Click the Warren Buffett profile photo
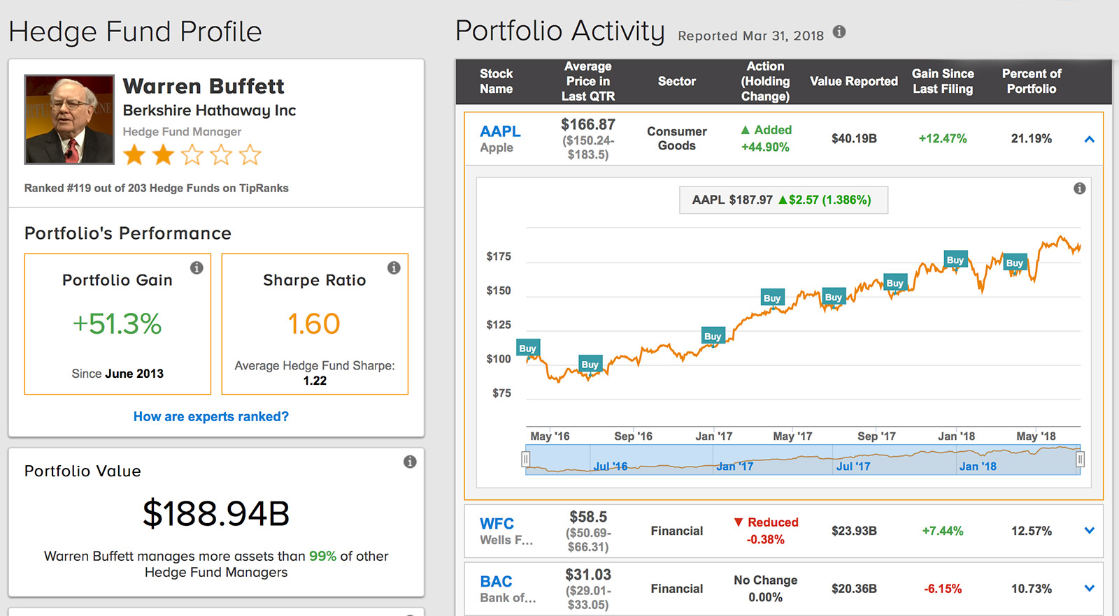 tap(69, 119)
